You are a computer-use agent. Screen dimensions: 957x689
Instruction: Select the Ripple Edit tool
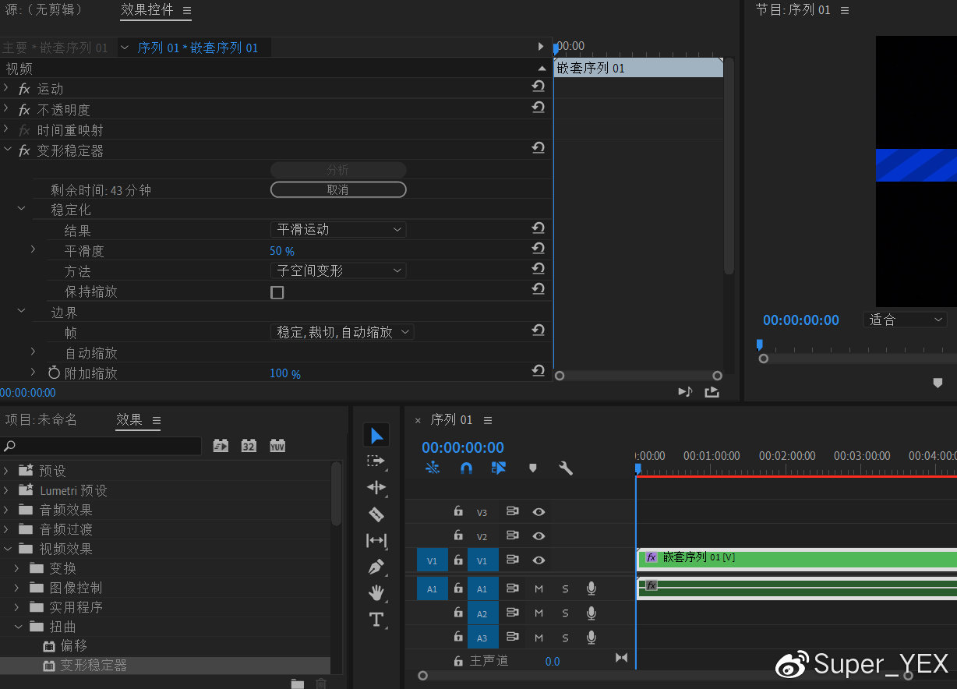[376, 487]
